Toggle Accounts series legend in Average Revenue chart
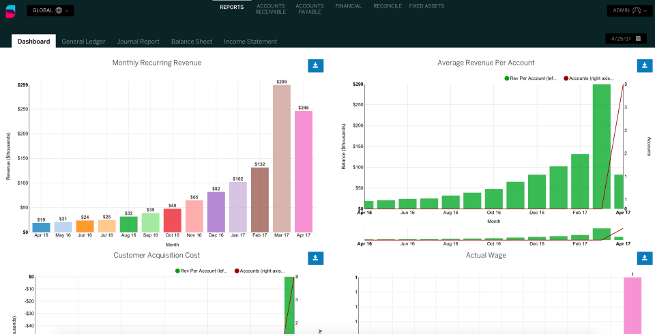Viewport: 655px width, 334px height. 589,78
